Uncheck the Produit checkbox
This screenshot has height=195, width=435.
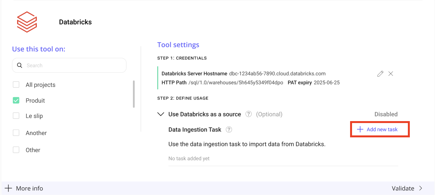pyautogui.click(x=16, y=101)
